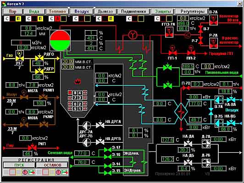Select the 21-Г gas shutoff valve
The height and width of the screenshot is (183, 244).
tap(20, 55)
